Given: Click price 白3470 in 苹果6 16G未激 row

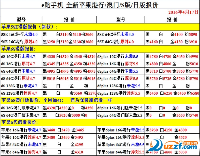Looking at the screenshot, I should [63, 130].
